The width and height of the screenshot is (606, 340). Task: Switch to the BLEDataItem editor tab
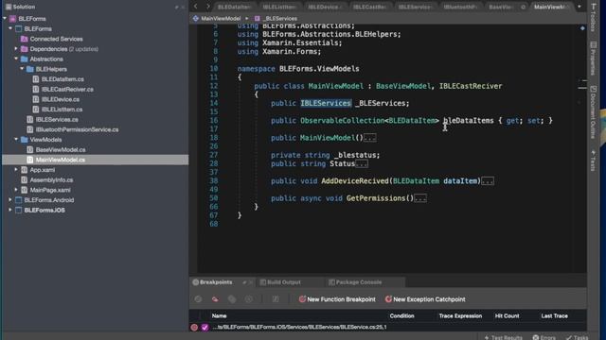click(235, 7)
